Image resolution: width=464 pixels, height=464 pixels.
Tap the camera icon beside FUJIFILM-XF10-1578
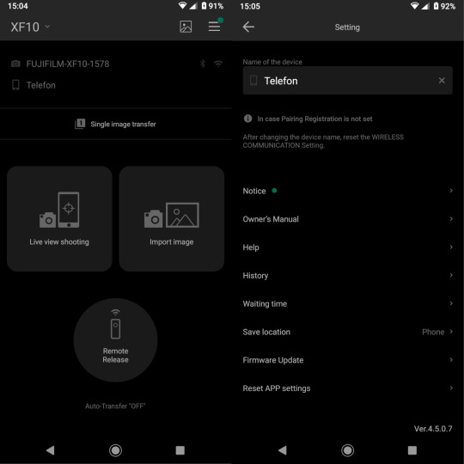[x=15, y=64]
